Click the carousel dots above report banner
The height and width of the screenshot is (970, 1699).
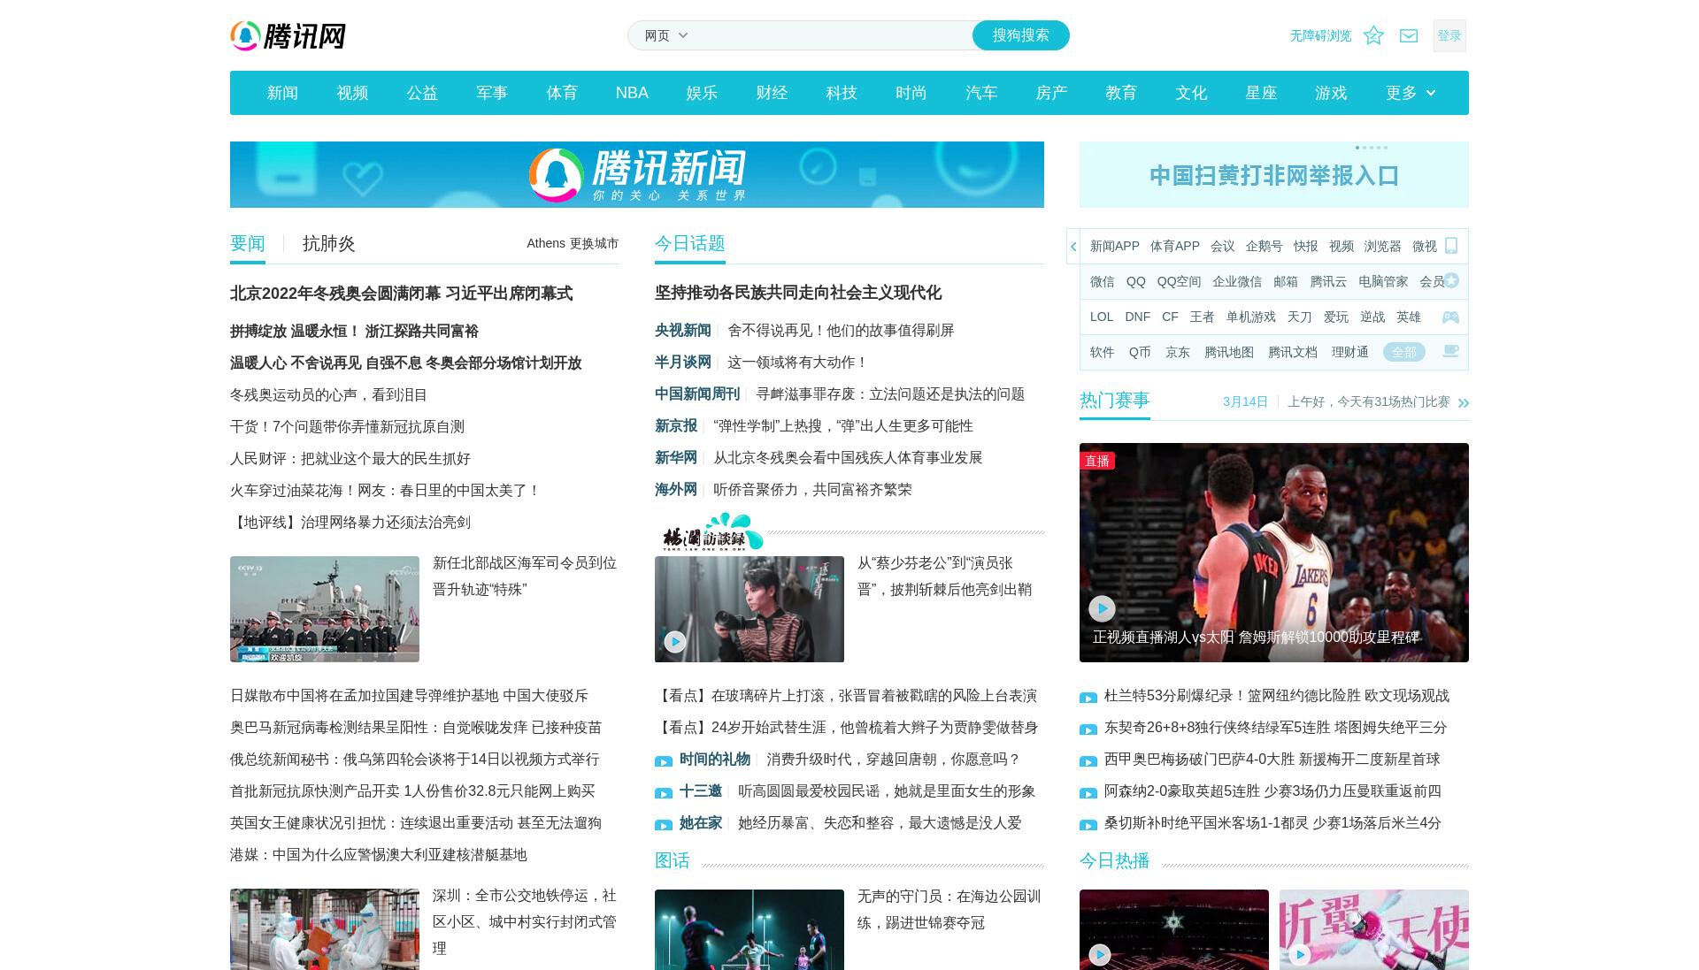(x=1372, y=148)
